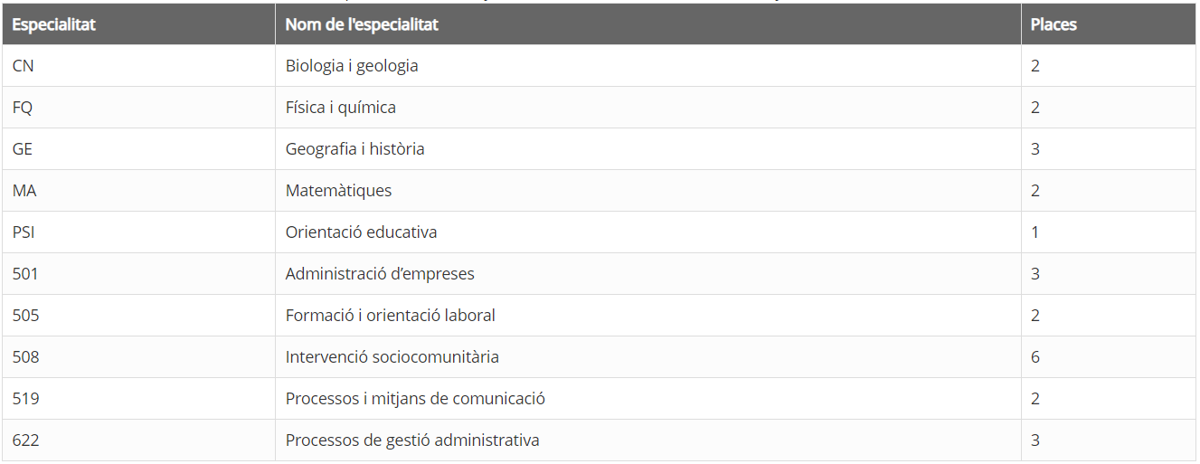Select the places value 6 cell

click(x=1109, y=357)
